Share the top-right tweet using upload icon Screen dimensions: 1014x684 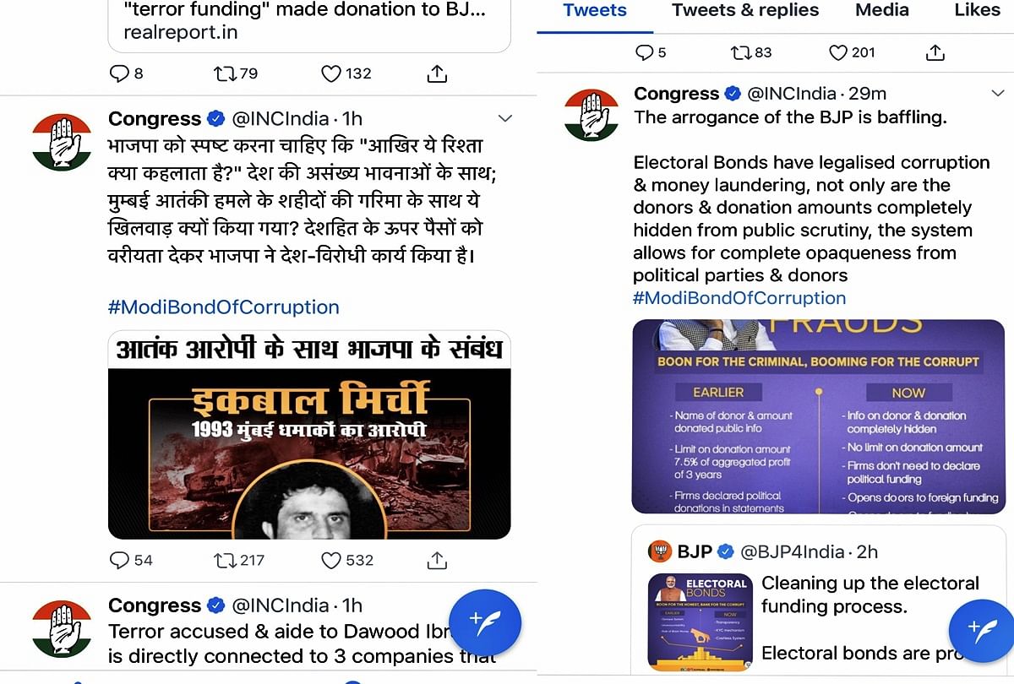(x=935, y=52)
